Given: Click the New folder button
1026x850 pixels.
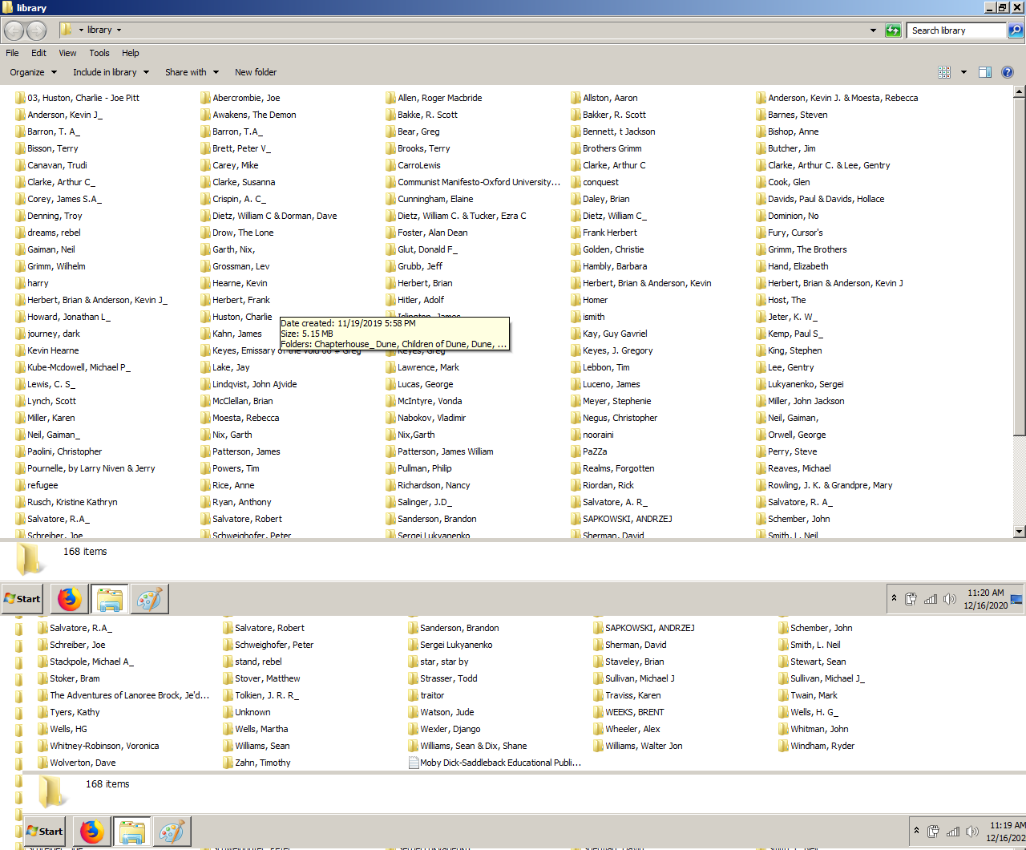Looking at the screenshot, I should 256,72.
